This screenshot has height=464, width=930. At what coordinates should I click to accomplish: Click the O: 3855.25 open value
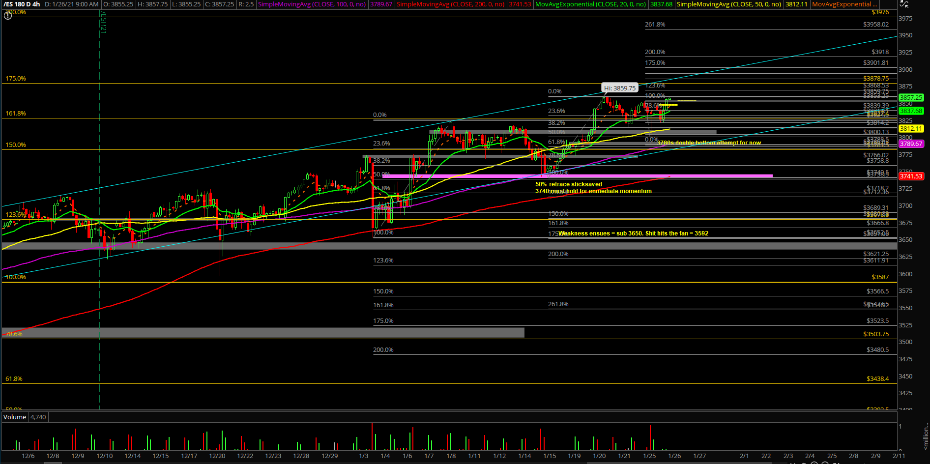[x=118, y=4]
